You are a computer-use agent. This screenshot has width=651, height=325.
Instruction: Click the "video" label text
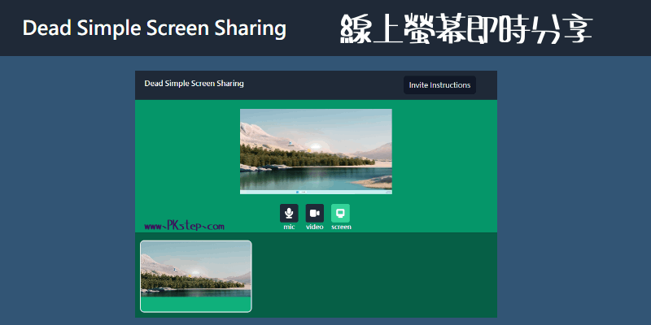point(315,227)
